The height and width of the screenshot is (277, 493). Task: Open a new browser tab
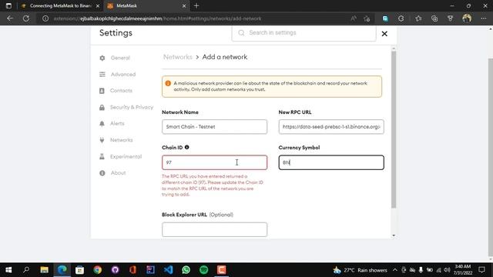click(x=196, y=5)
